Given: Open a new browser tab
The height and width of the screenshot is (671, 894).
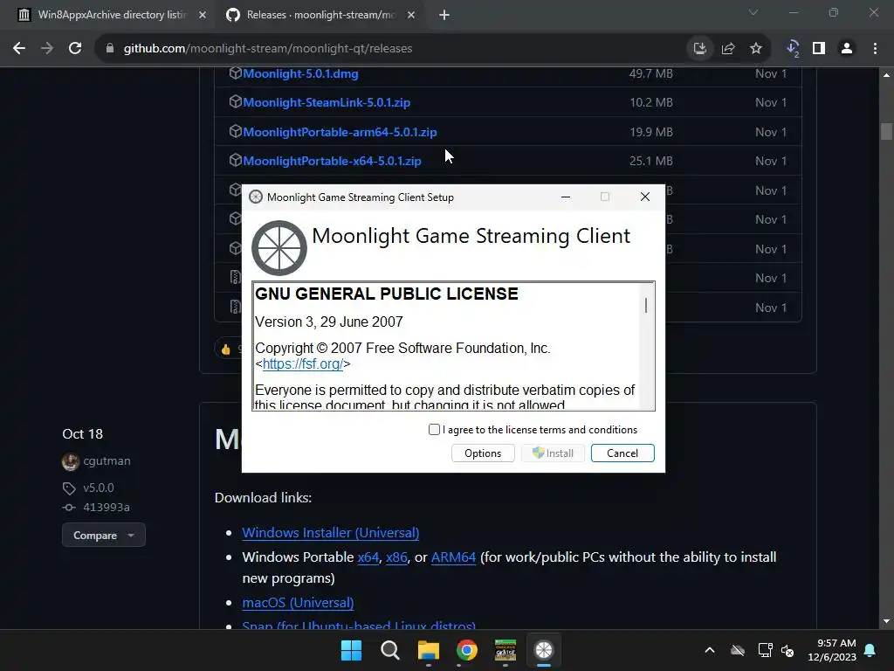Looking at the screenshot, I should click(x=444, y=15).
